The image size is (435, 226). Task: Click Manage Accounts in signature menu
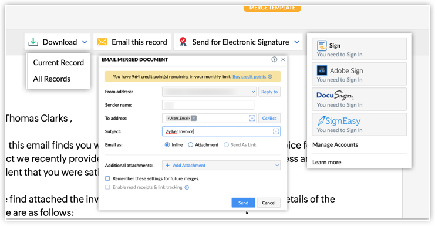coord(335,145)
